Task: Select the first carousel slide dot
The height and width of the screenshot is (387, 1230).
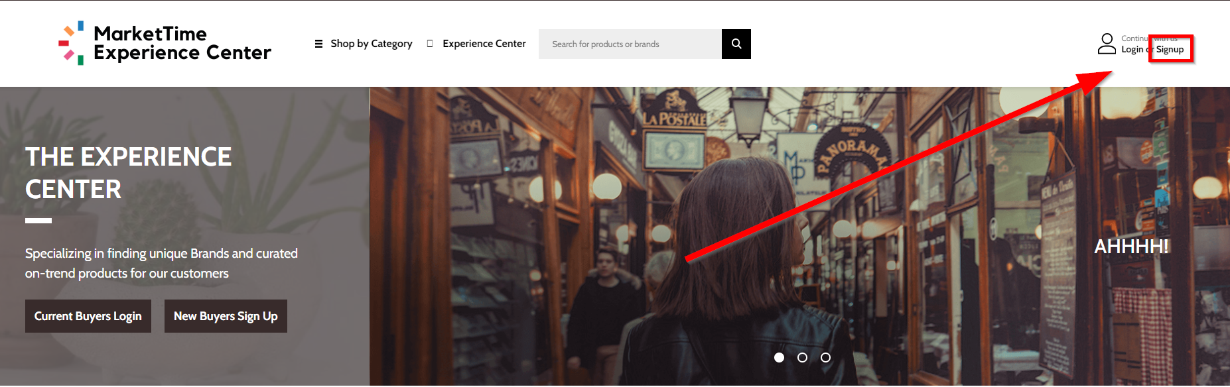Action: click(780, 358)
